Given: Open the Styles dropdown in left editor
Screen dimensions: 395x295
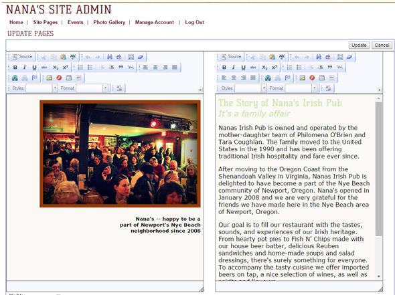Looking at the screenshot, I should tap(42, 88).
